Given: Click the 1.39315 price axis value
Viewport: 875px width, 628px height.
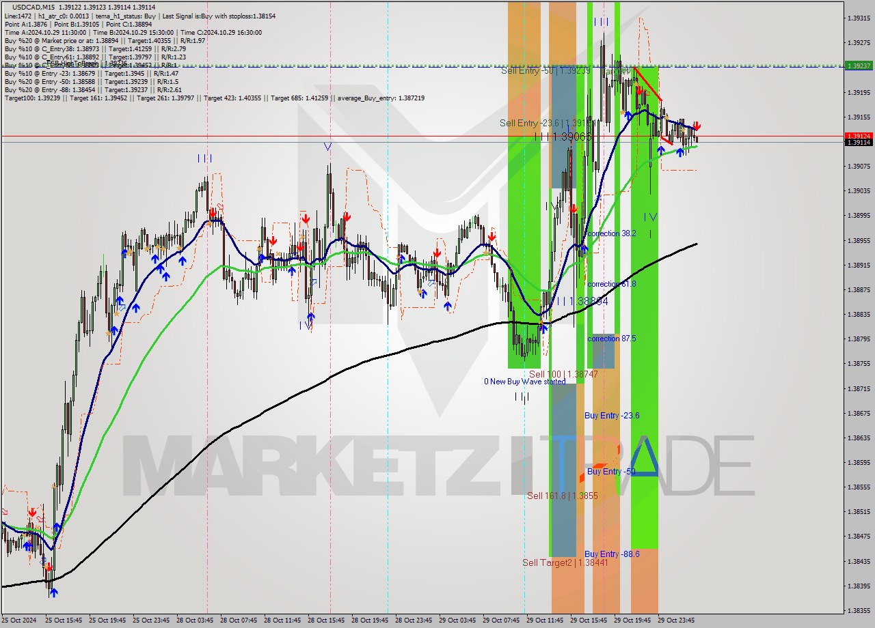Looking at the screenshot, I should (859, 18).
